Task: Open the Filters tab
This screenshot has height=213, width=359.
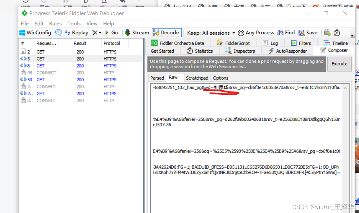Action: click(301, 43)
